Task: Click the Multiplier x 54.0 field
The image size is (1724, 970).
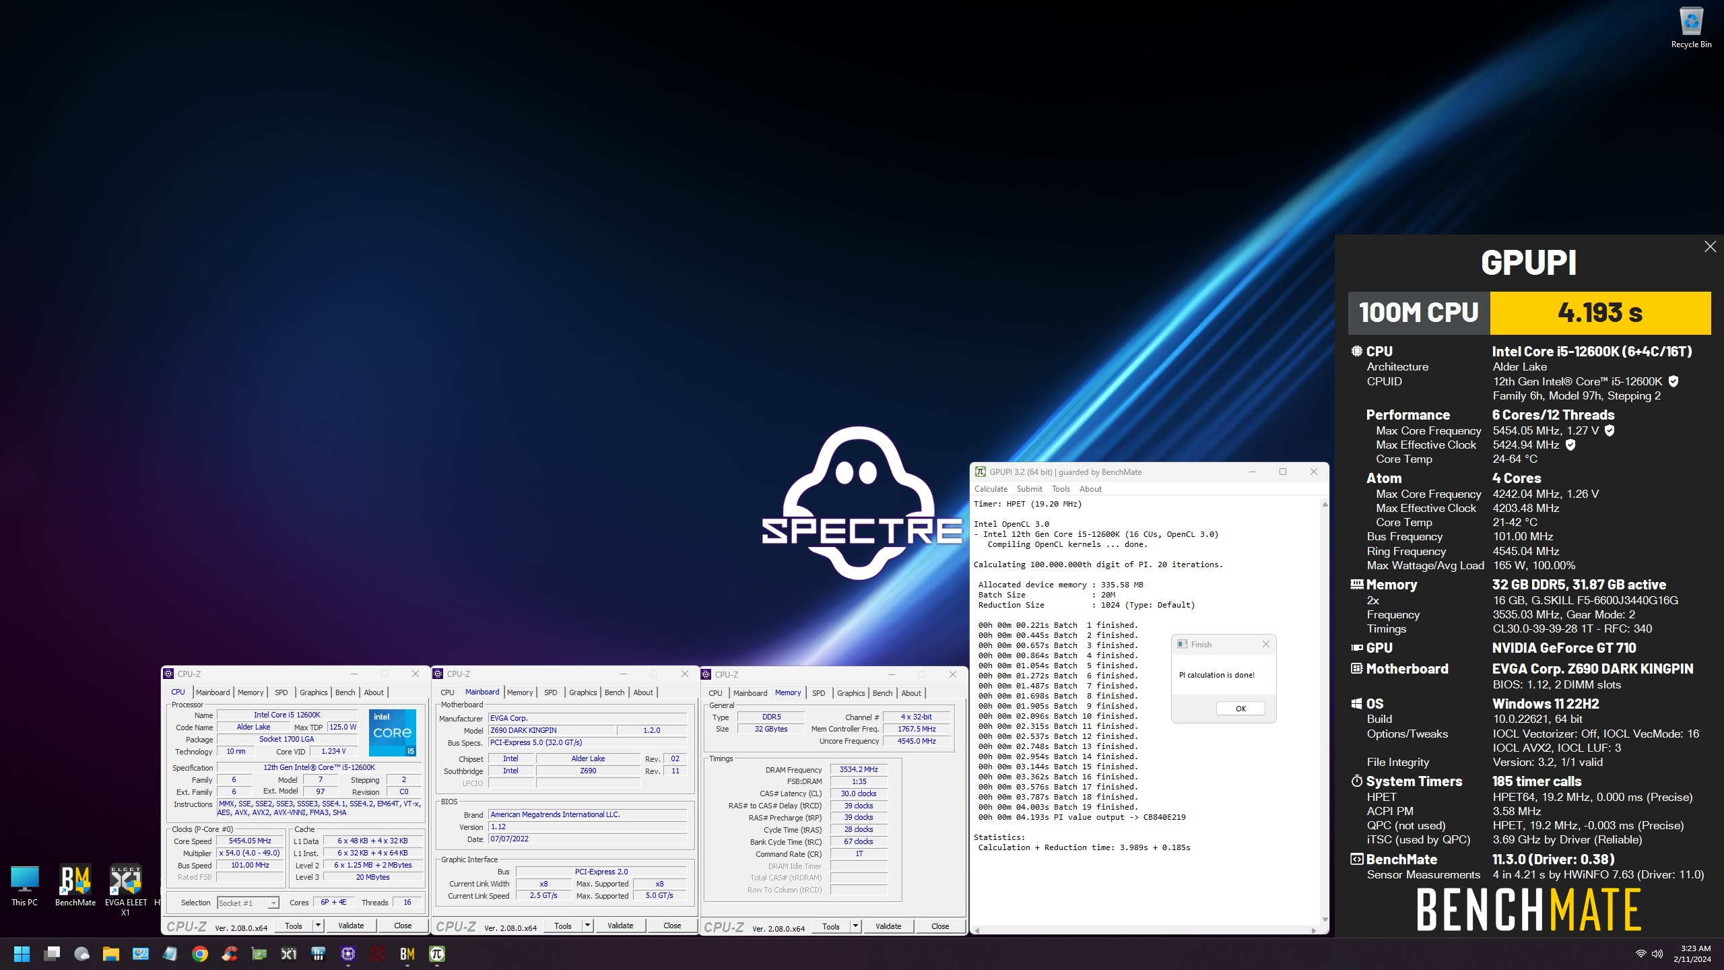Action: tap(250, 853)
